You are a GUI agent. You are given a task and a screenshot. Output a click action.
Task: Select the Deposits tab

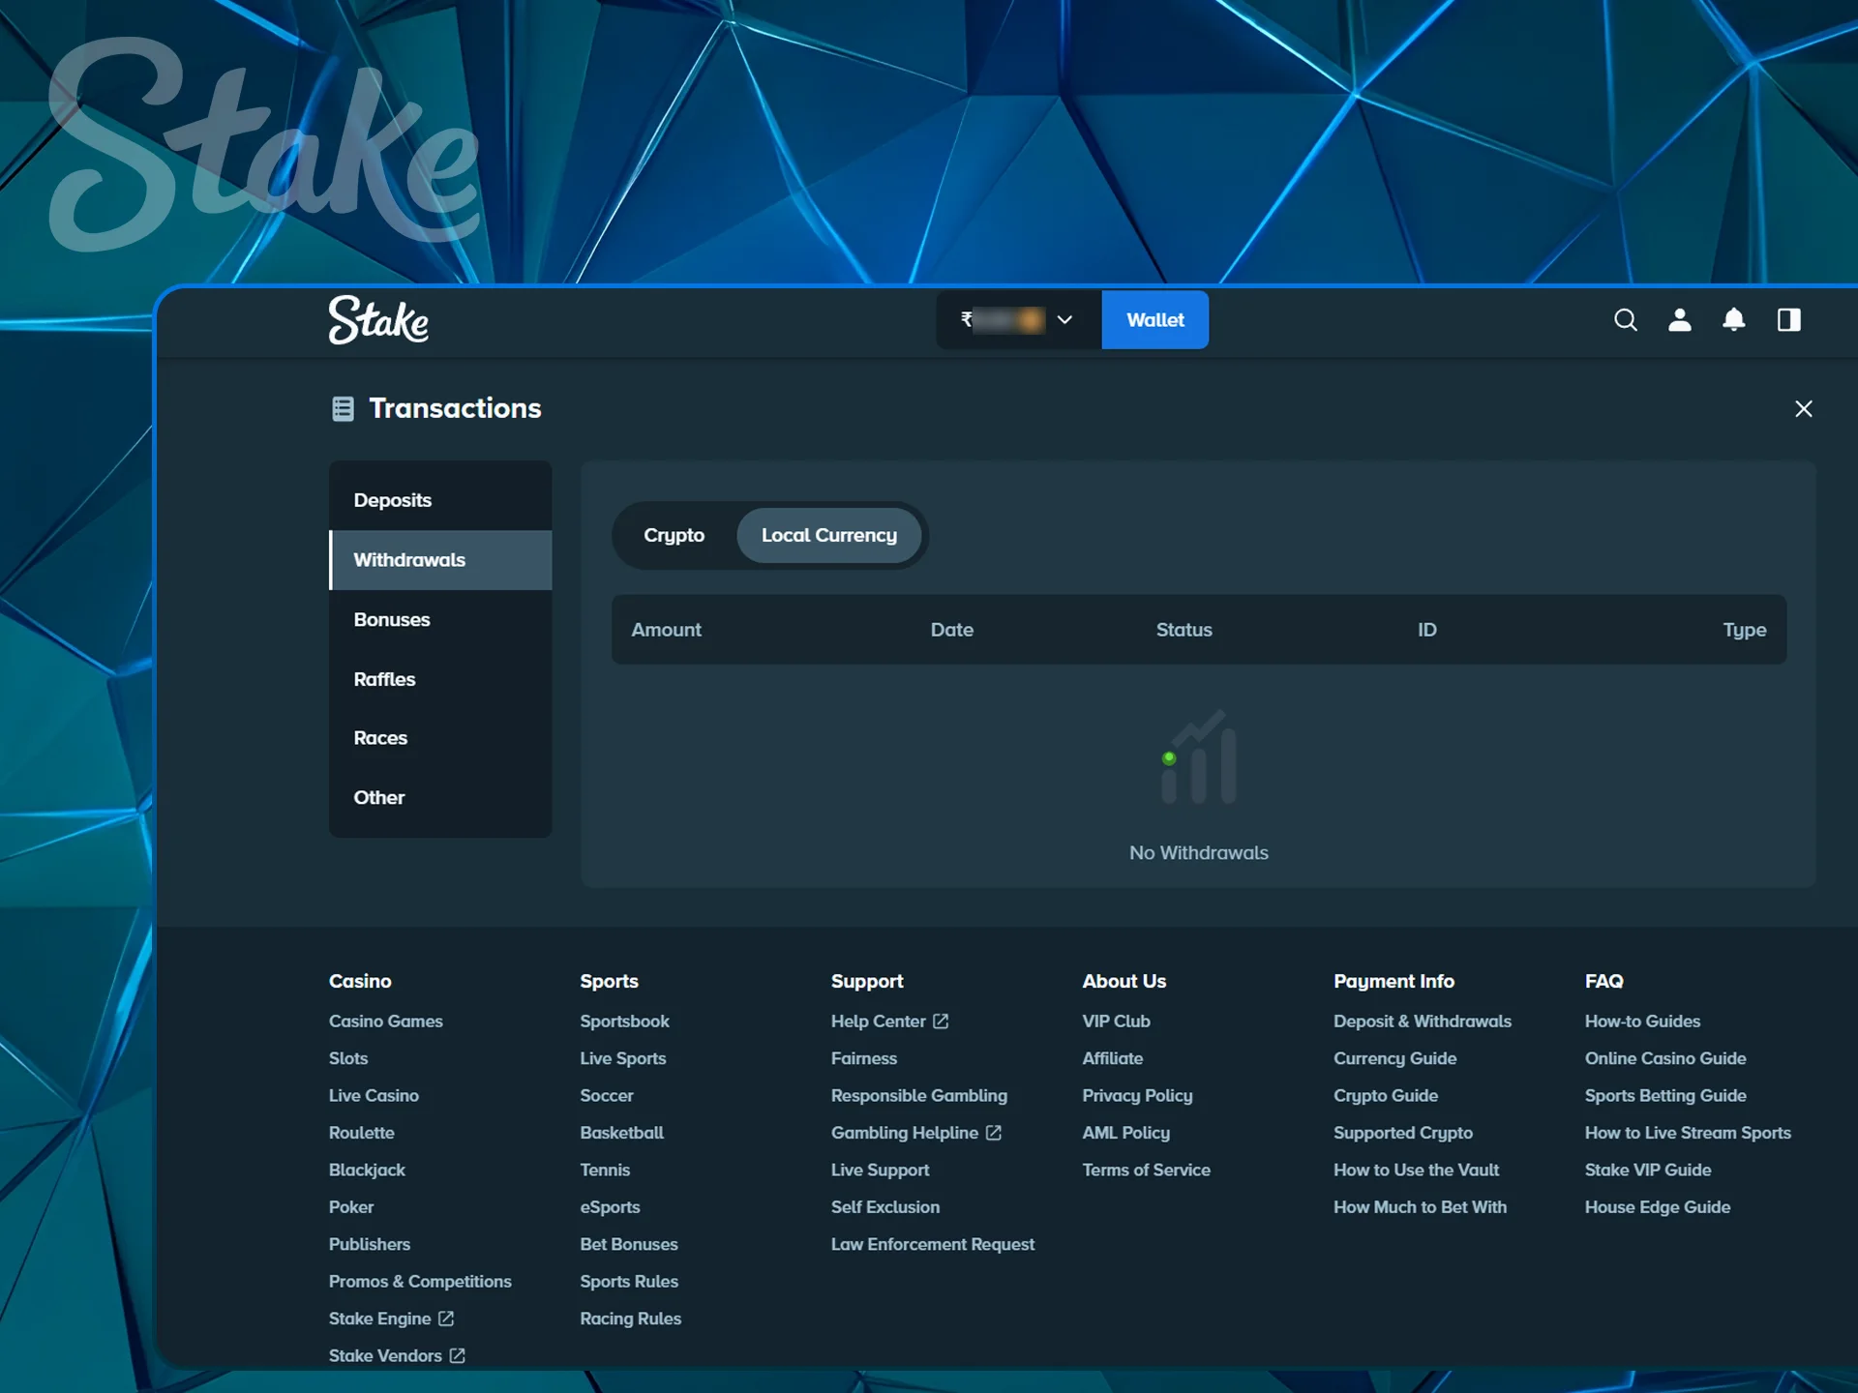click(440, 500)
